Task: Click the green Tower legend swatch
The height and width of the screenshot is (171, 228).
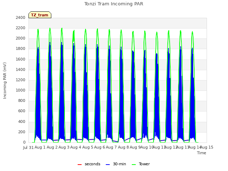Action: click(134, 165)
